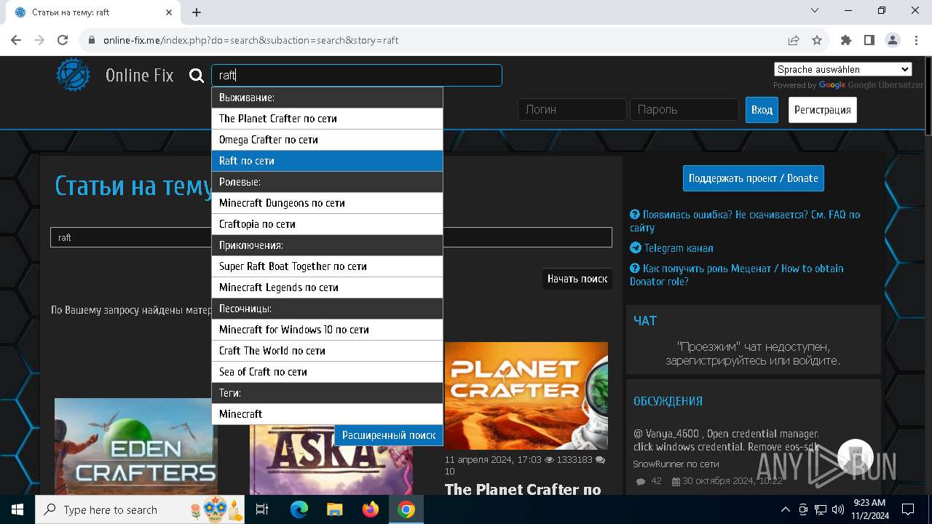Open Chrome tab search chevron
Viewport: 932px width, 524px height.
815,10
